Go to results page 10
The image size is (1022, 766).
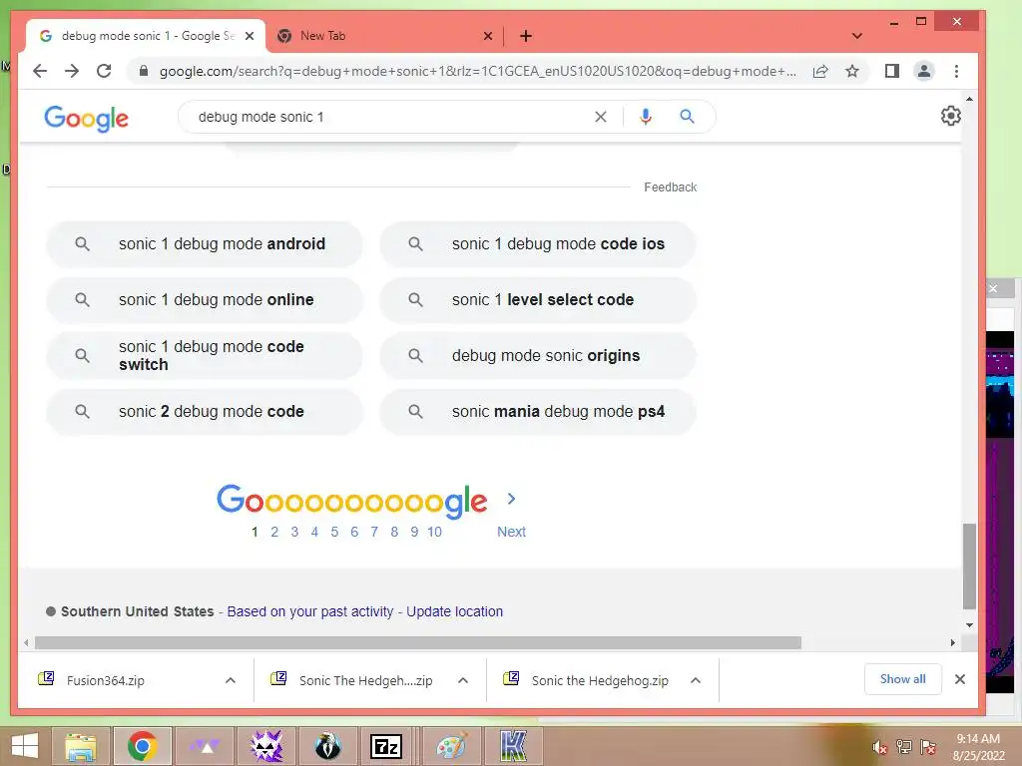coord(435,532)
